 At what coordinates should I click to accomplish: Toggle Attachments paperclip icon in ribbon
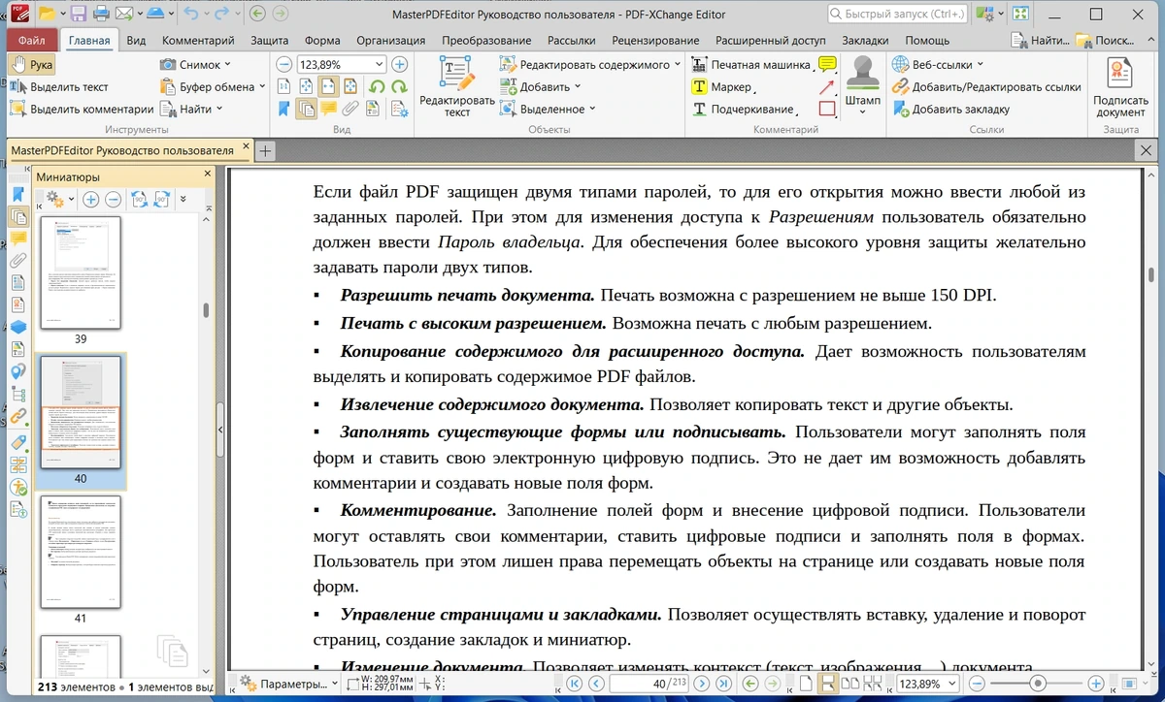[x=351, y=109]
